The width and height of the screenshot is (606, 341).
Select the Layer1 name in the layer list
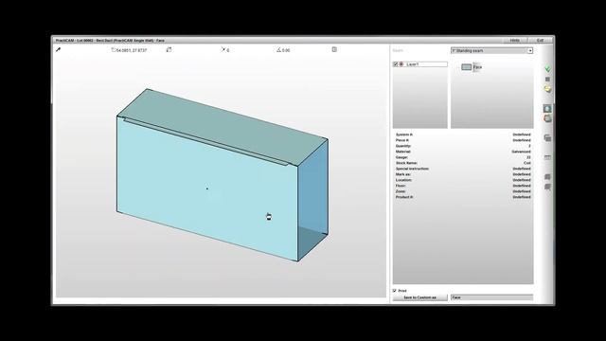pyautogui.click(x=413, y=64)
